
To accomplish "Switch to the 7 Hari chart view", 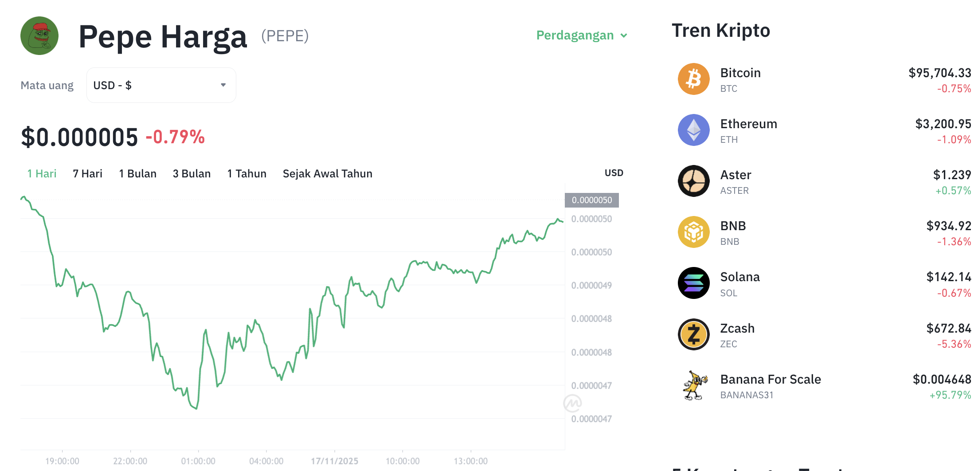I will tap(87, 173).
